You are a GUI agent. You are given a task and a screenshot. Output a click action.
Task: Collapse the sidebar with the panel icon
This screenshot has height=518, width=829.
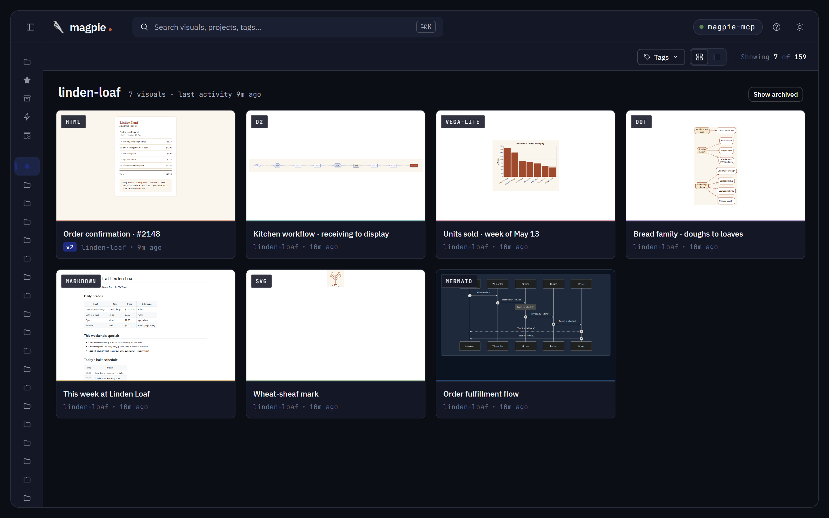[x=31, y=27]
